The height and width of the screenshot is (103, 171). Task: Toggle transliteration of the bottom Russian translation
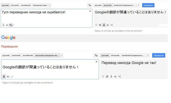(x=111, y=77)
